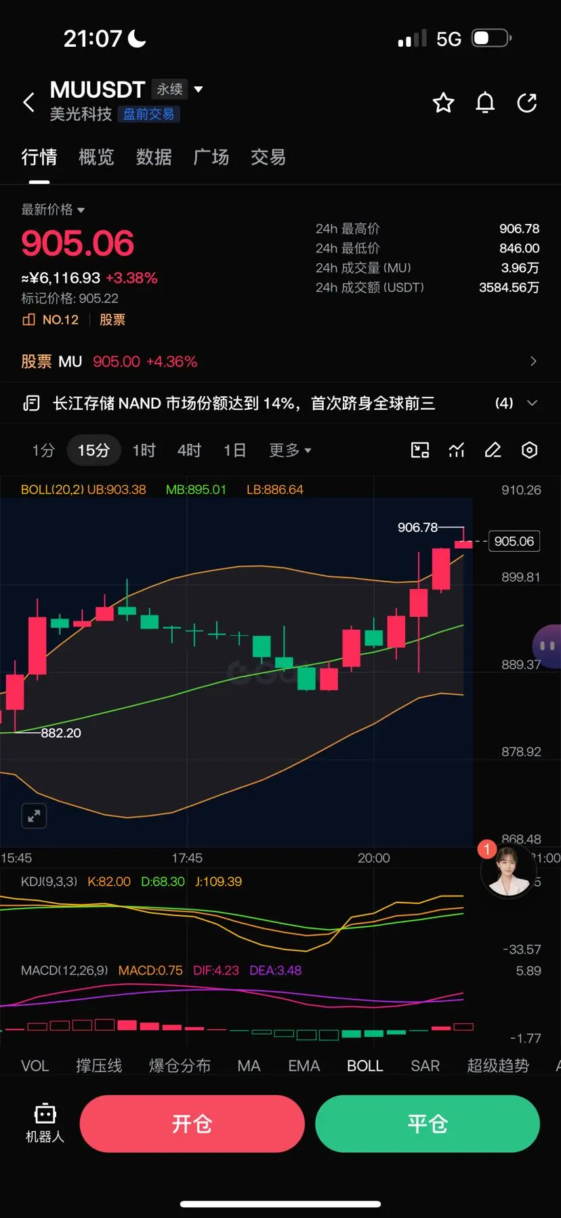Expand the 更多 timeframe dropdown
Viewport: 561px width, 1218px height.
(290, 450)
